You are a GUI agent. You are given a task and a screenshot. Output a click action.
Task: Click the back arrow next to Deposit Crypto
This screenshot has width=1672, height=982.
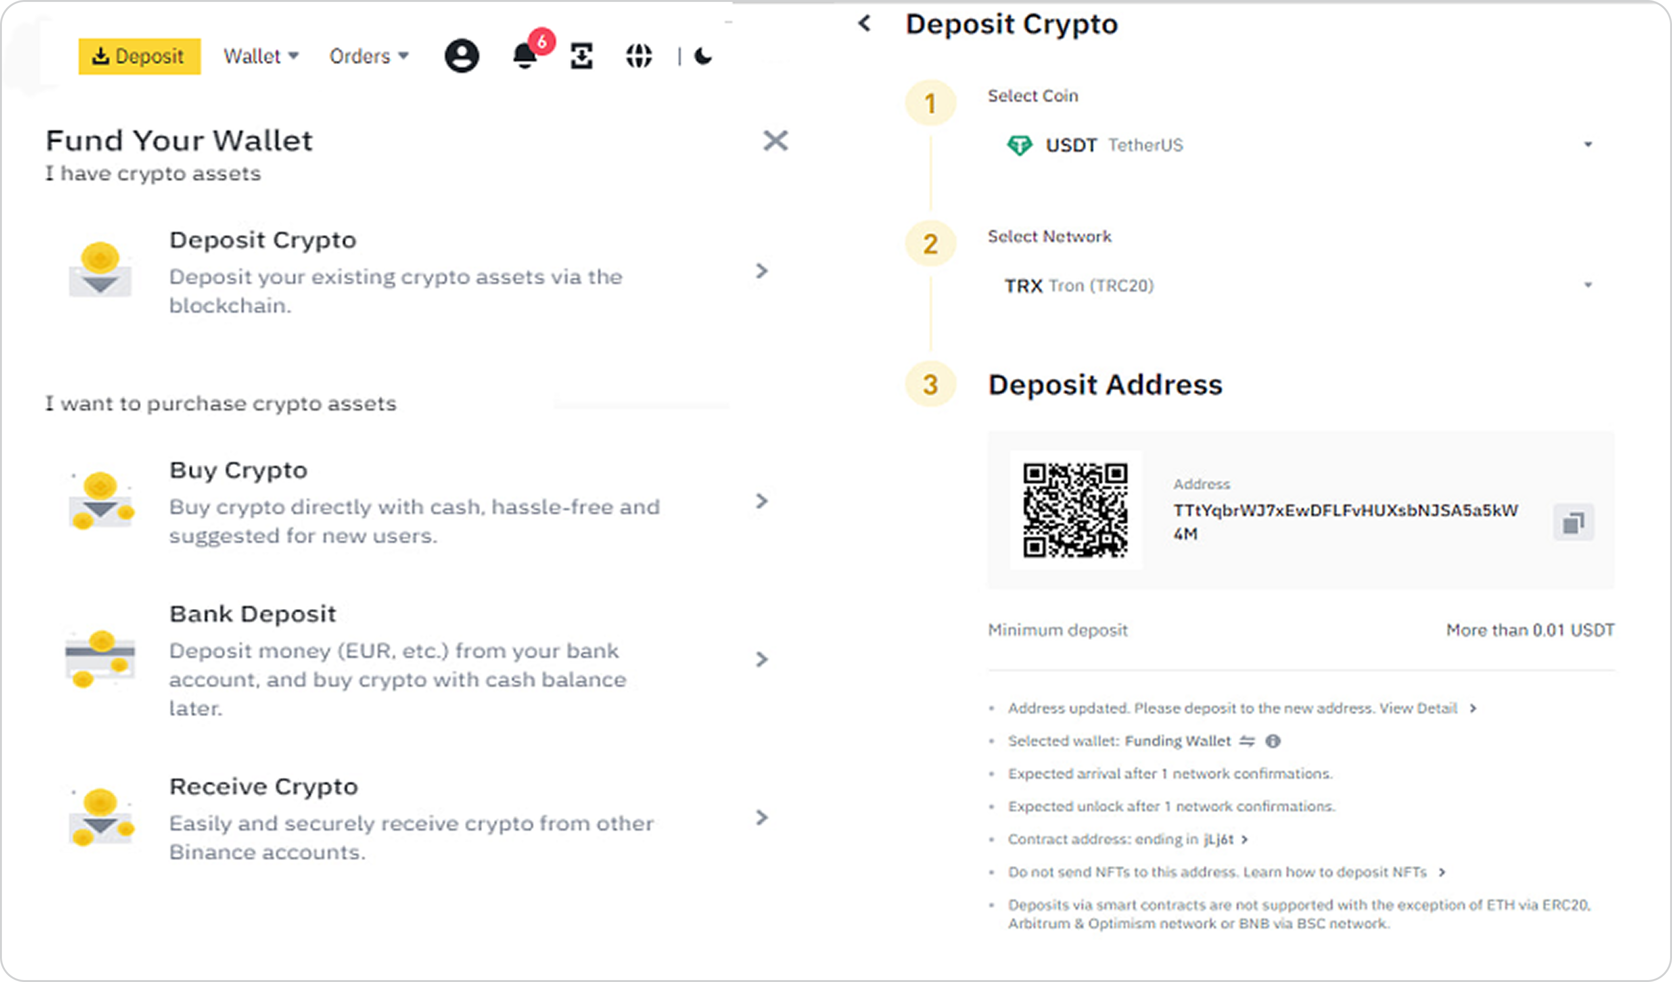(x=865, y=23)
